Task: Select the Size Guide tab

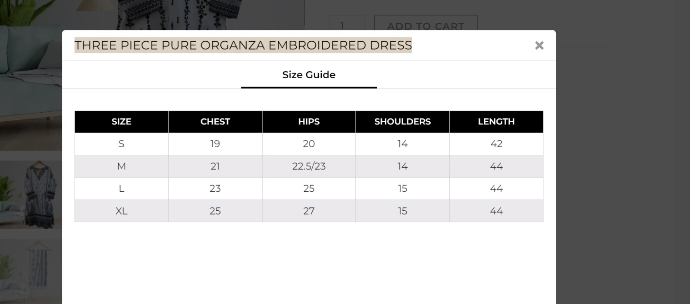Action: 309,75
